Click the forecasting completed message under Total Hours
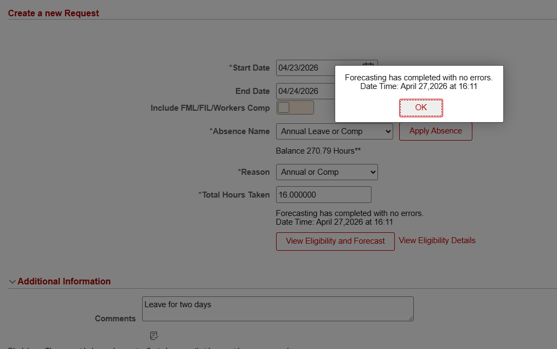This screenshot has height=349, width=557. 349,218
